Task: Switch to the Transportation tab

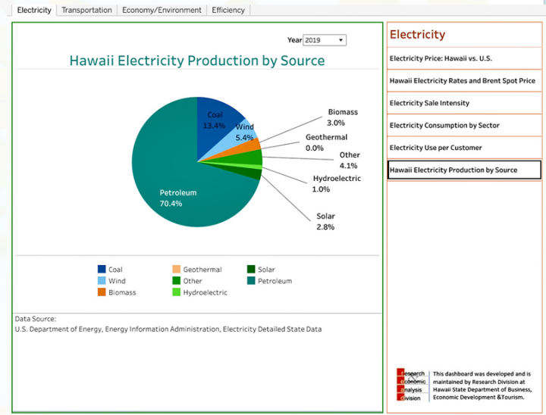Action: click(x=86, y=10)
